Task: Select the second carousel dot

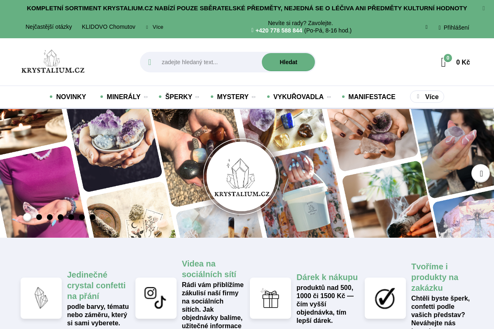Action: (x=39, y=217)
